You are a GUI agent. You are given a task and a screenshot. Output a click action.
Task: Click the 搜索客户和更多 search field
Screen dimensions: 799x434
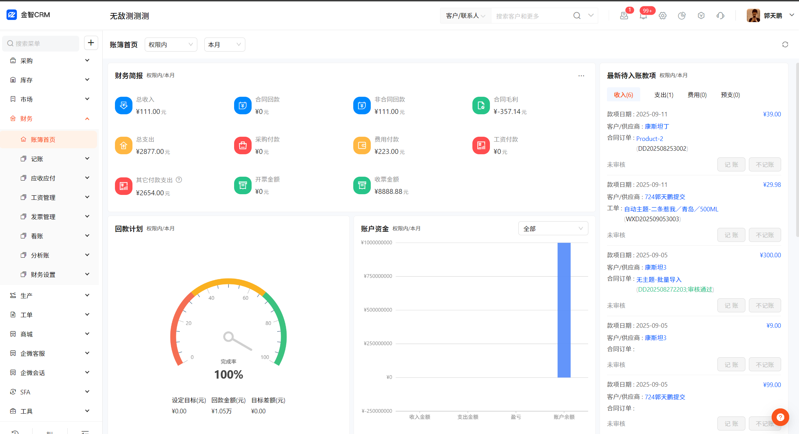pos(531,16)
